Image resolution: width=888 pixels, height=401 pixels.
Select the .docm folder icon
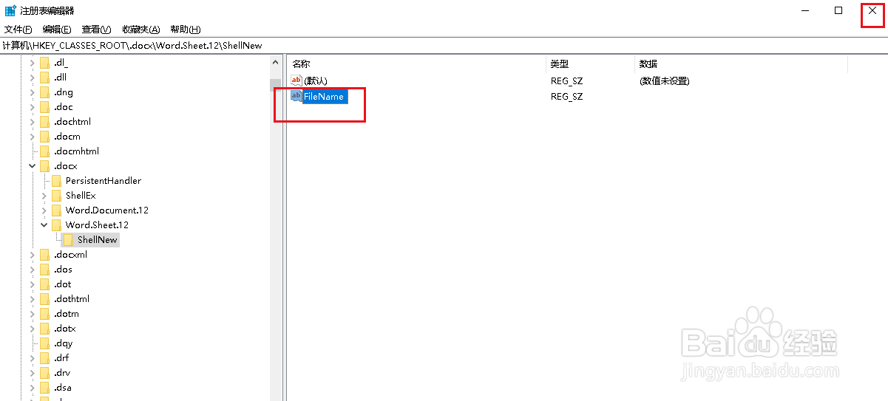[x=44, y=137]
